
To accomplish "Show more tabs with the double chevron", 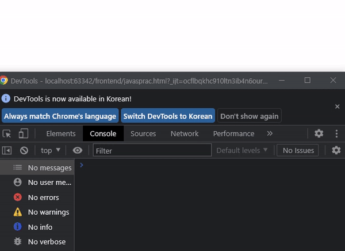I will click(x=270, y=134).
